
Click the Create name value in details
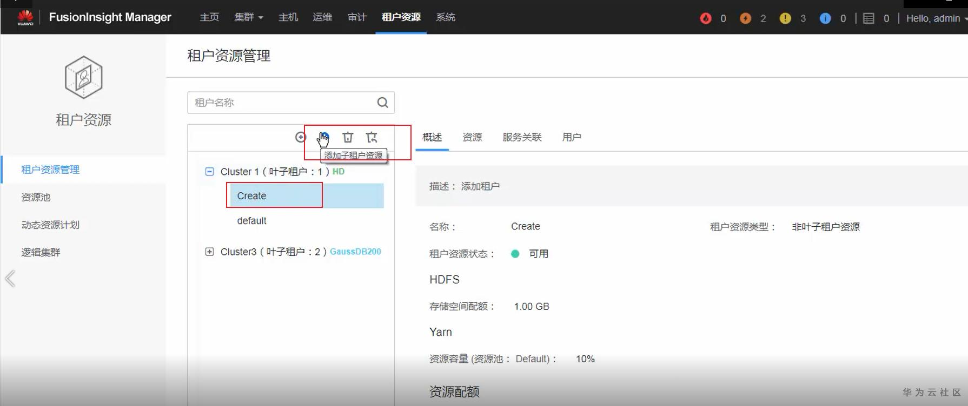[526, 226]
